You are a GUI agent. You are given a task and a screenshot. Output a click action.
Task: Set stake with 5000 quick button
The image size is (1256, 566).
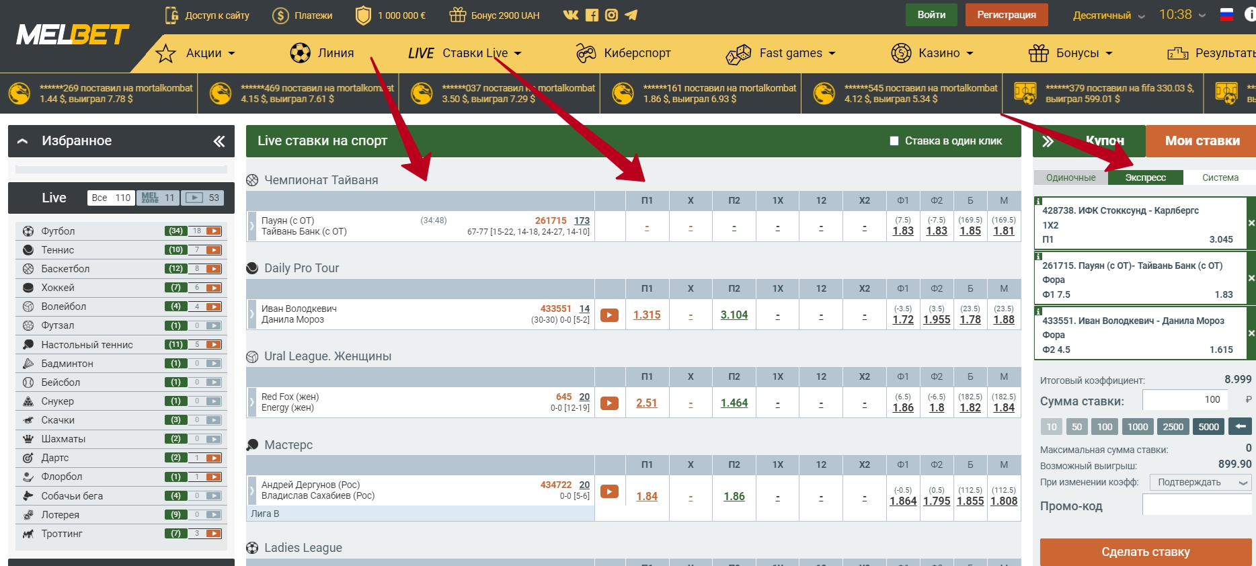click(x=1208, y=426)
